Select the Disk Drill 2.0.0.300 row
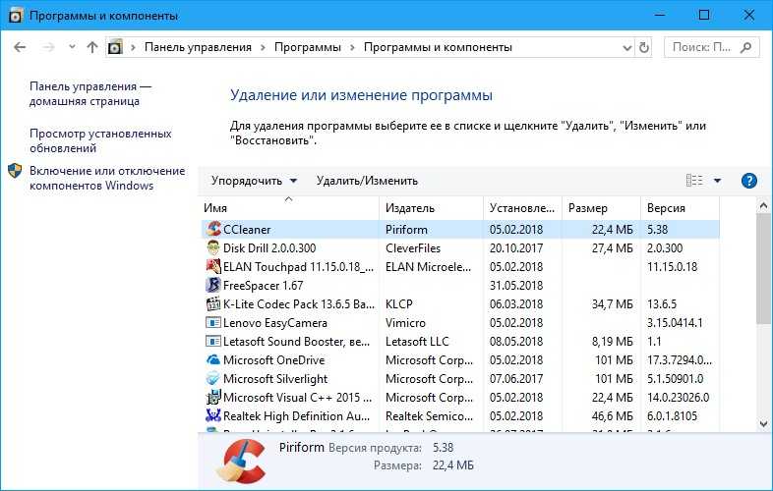773x491 pixels. 460,247
